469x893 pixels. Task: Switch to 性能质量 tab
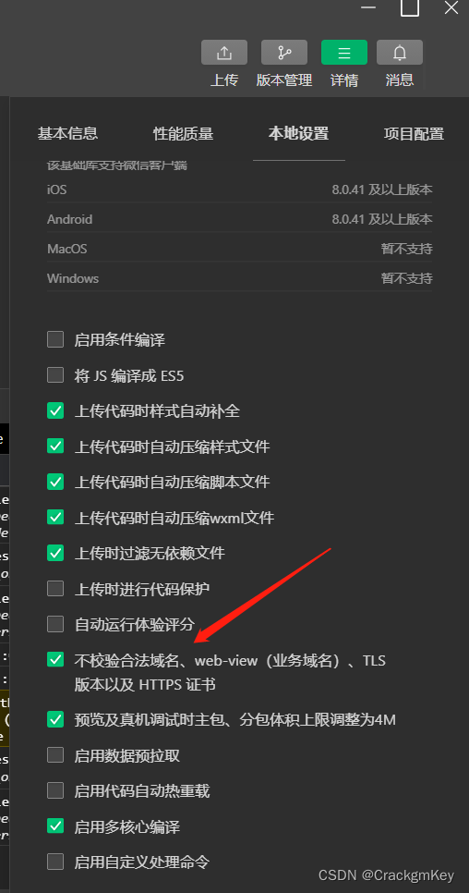point(183,134)
